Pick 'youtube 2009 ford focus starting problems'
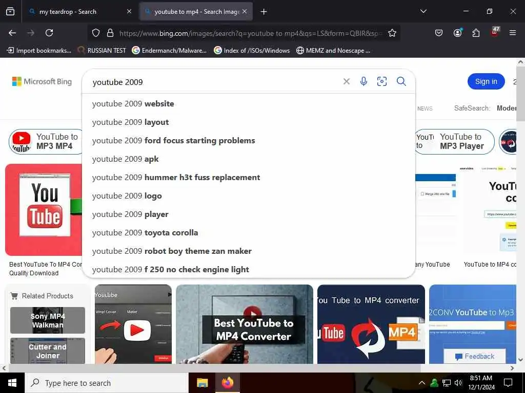 tap(249, 141)
